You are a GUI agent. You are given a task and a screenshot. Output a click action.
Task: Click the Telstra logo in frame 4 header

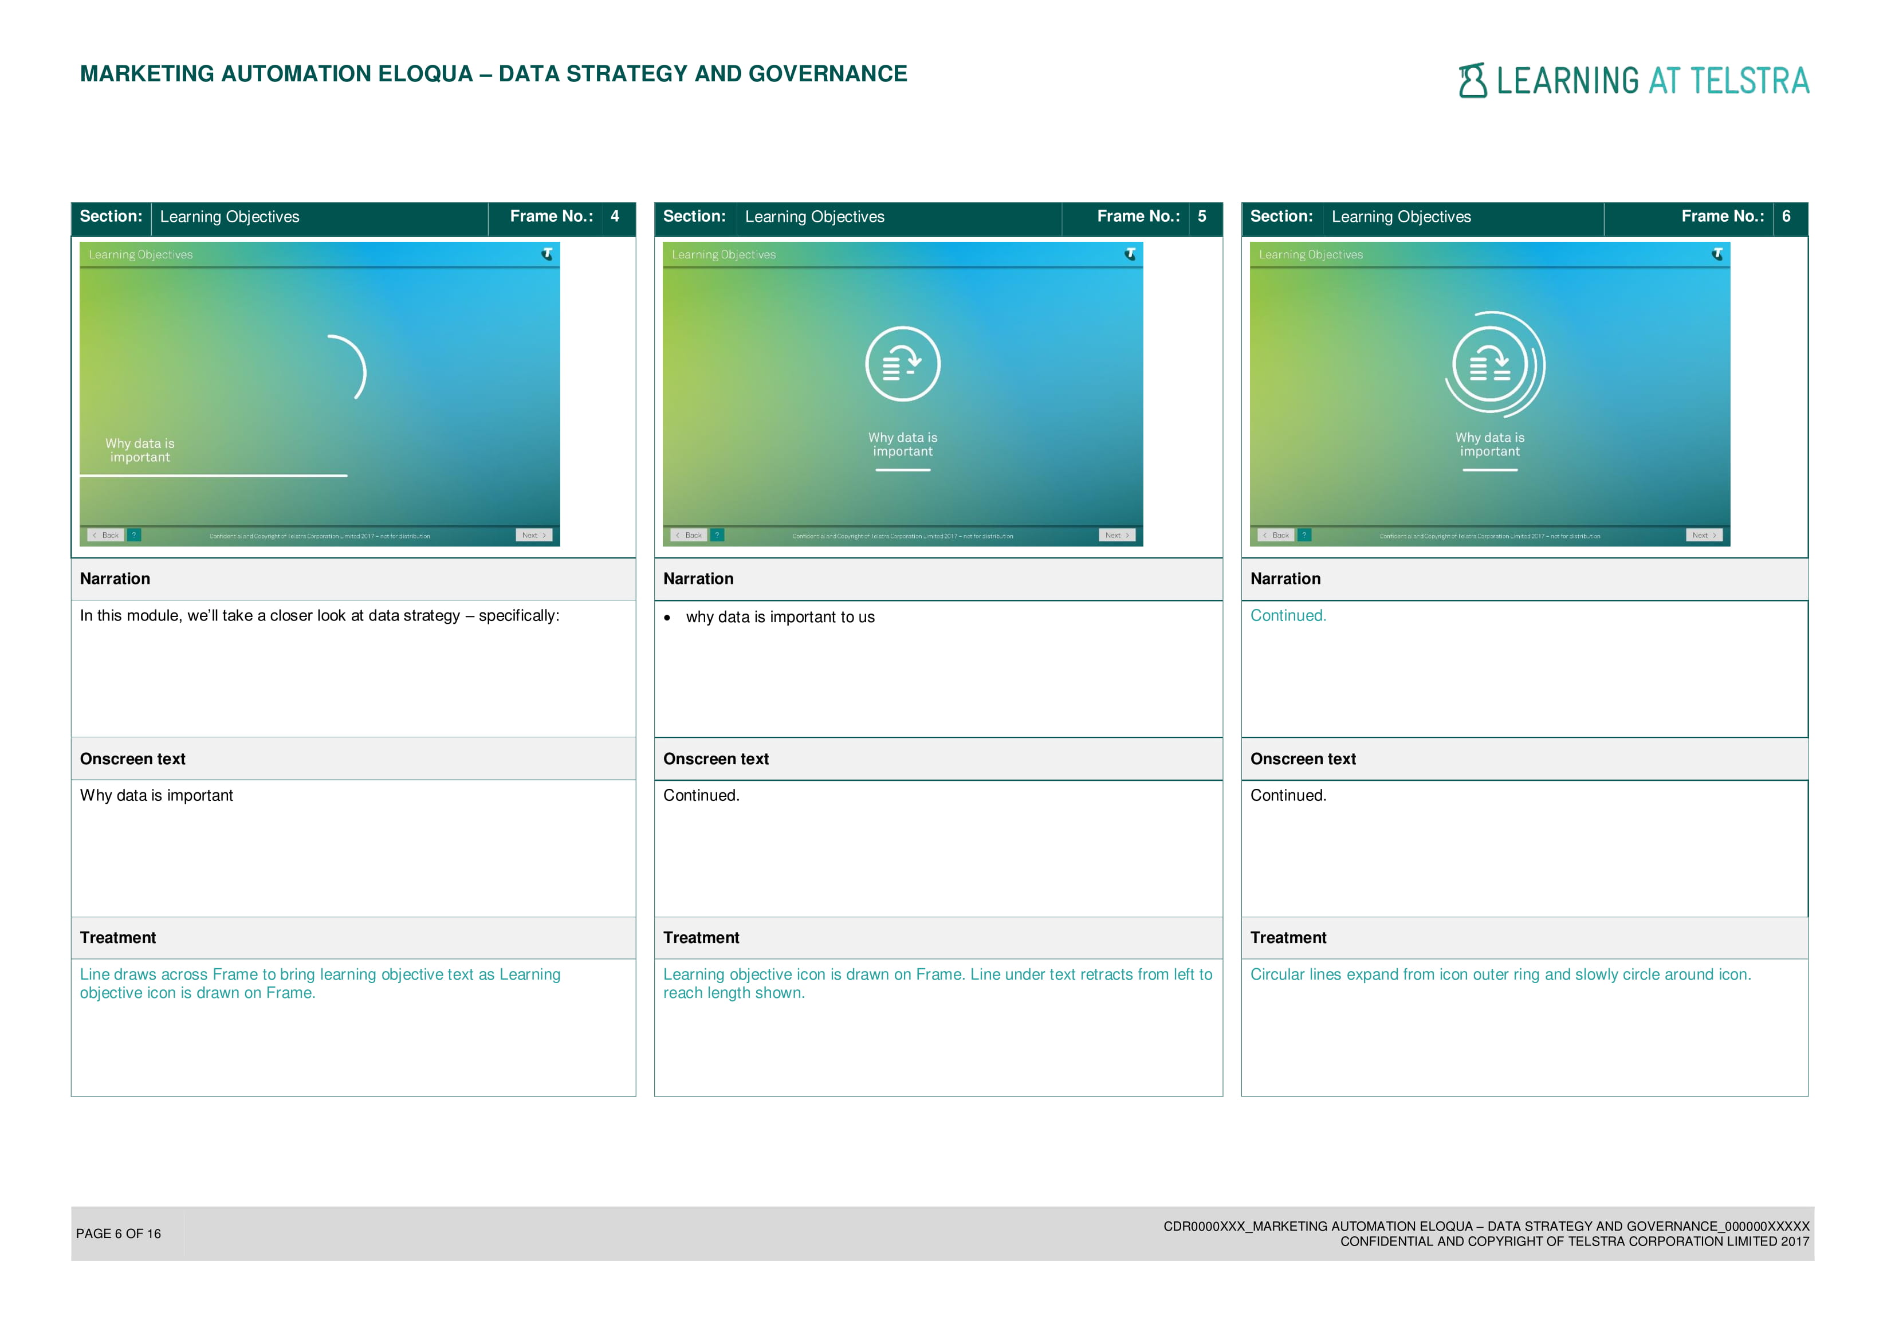pyautogui.click(x=547, y=254)
